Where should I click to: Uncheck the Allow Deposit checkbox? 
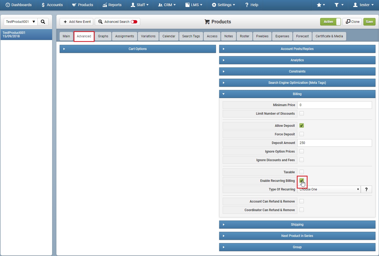coord(302,125)
